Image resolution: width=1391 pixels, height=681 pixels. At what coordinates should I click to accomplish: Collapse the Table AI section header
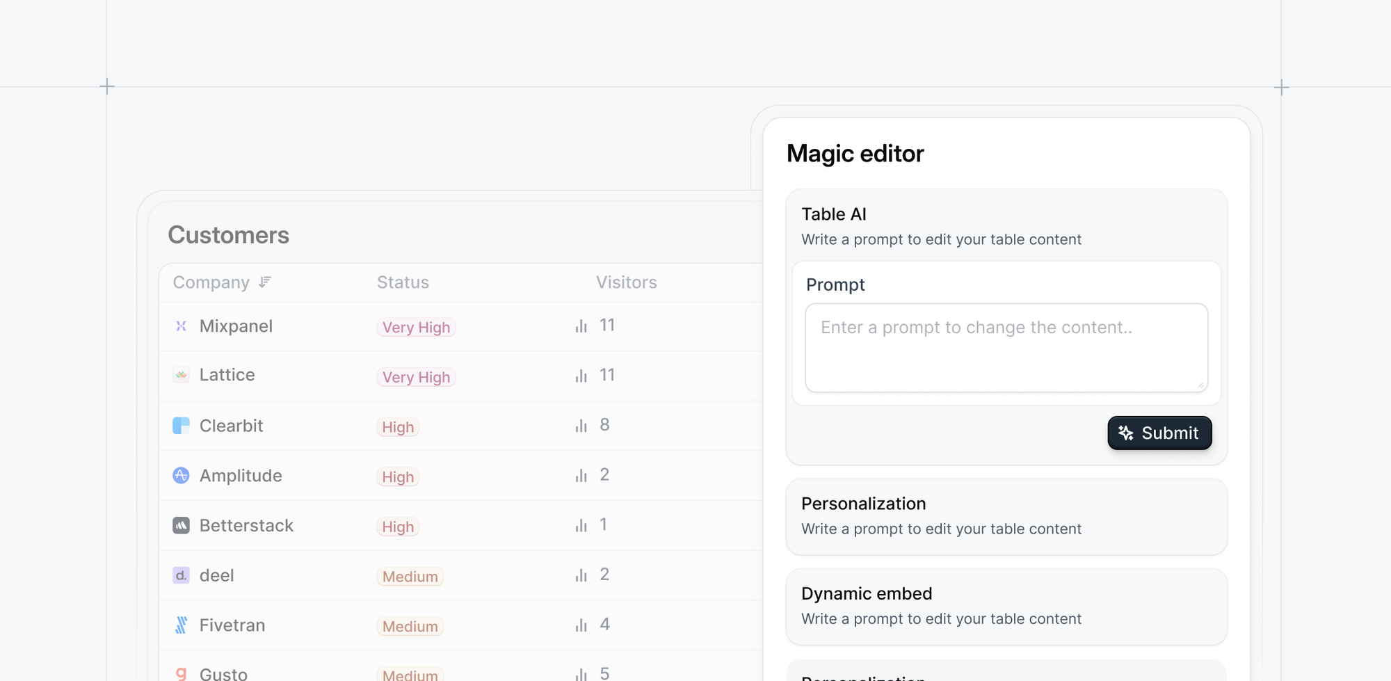(1006, 226)
